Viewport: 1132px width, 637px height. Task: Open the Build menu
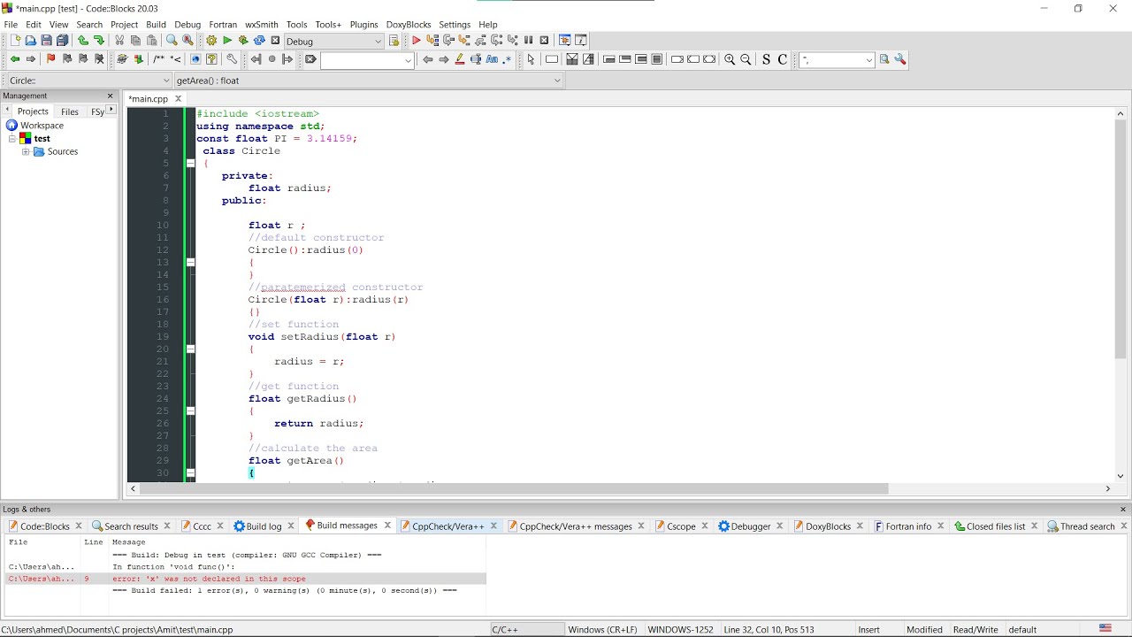point(156,25)
